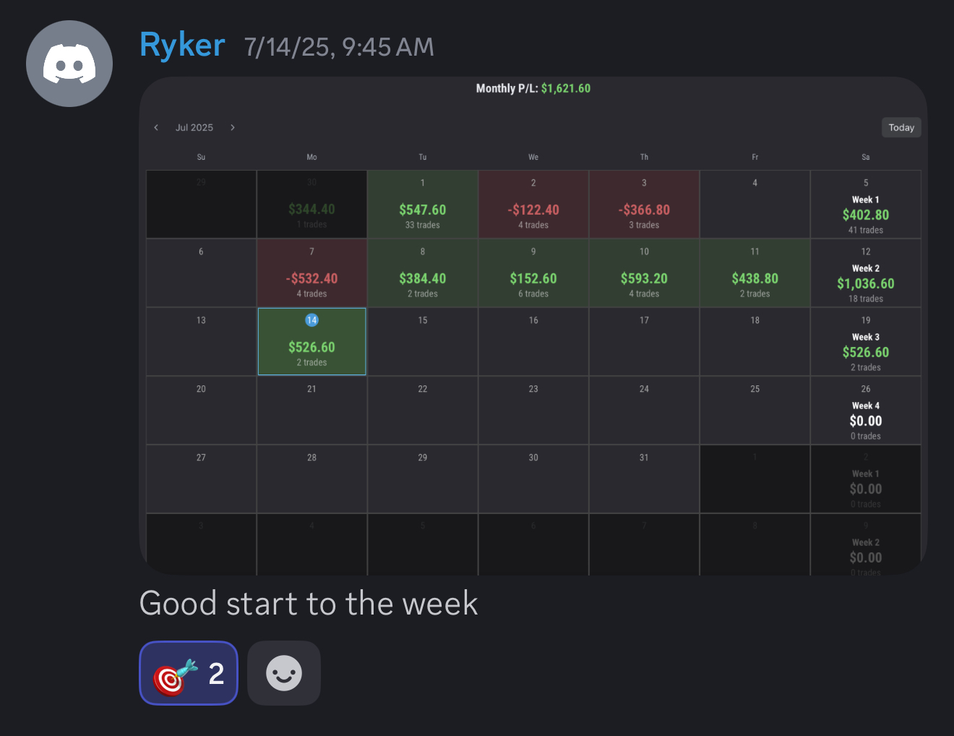Go to previous month with left chevron

[156, 127]
